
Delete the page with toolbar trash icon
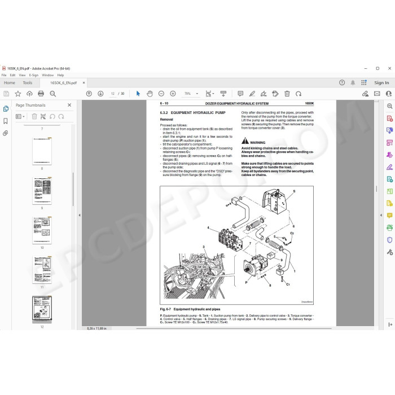[287, 94]
